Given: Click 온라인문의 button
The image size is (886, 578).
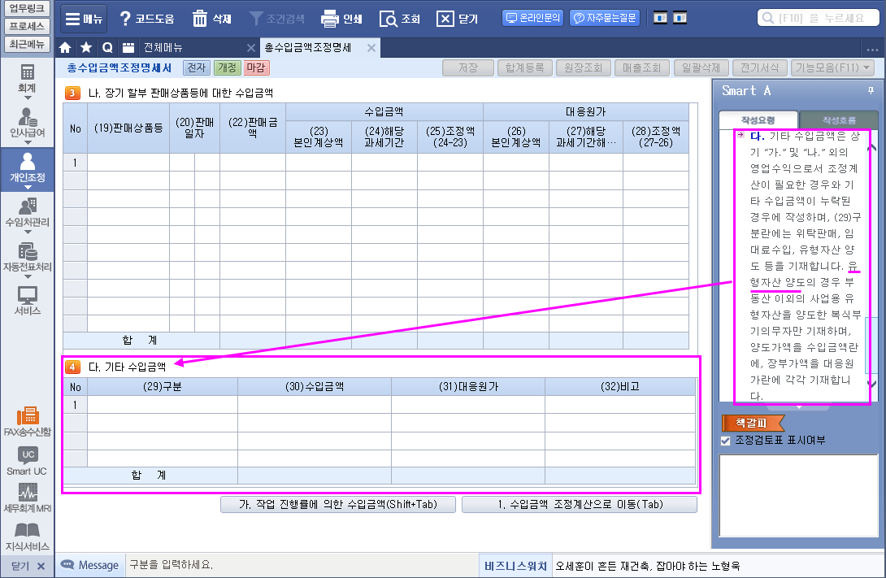Looking at the screenshot, I should coord(533,18).
